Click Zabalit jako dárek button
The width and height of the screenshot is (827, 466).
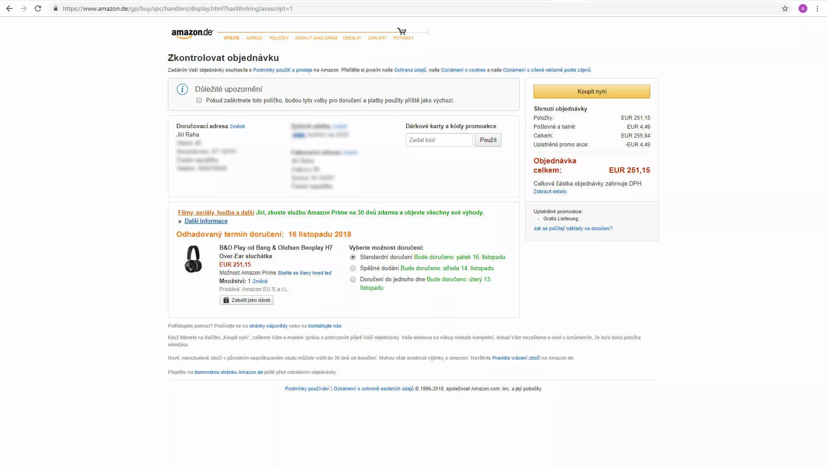246,300
